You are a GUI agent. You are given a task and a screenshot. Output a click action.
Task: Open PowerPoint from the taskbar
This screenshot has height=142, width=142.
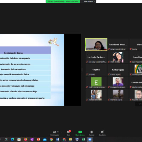[38, 140]
